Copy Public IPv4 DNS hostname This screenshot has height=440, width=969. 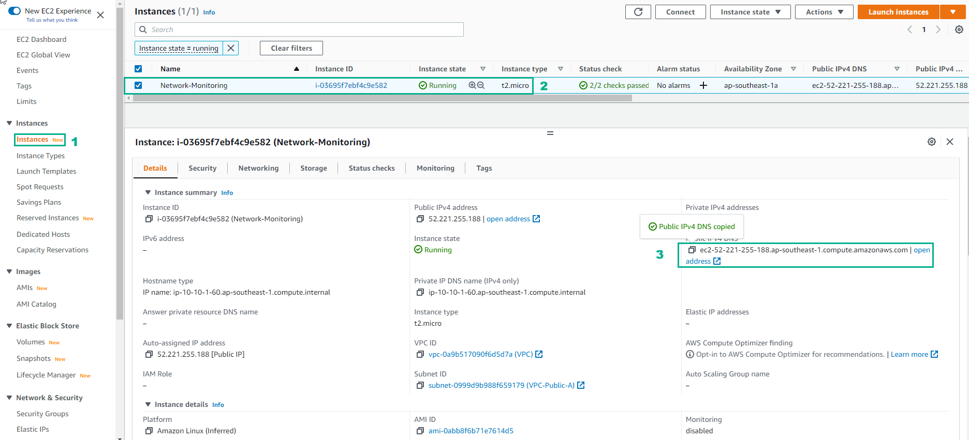(692, 250)
